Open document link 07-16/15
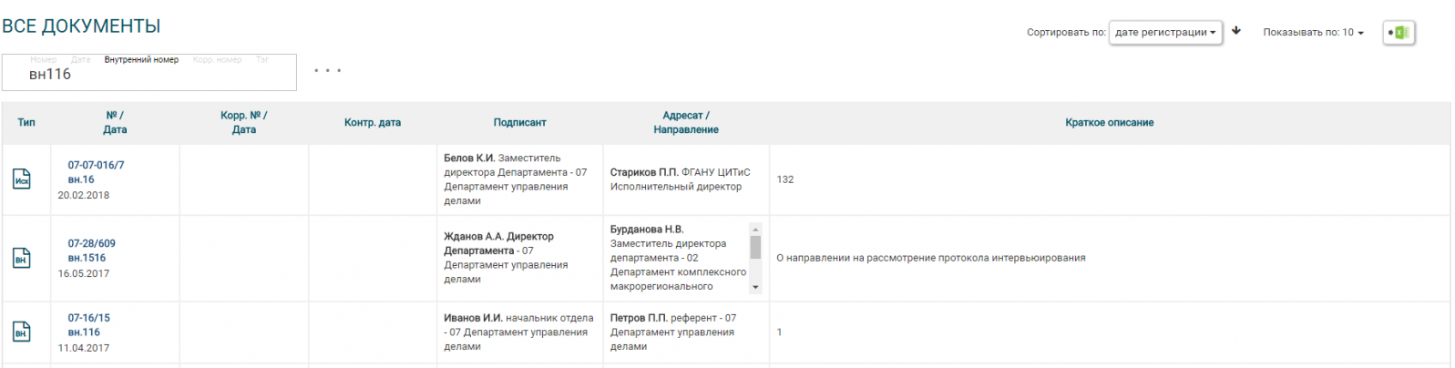This screenshot has height=368, width=1455. pyautogui.click(x=88, y=318)
